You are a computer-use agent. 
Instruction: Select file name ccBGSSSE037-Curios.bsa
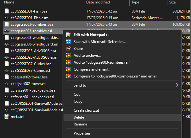point(31,64)
